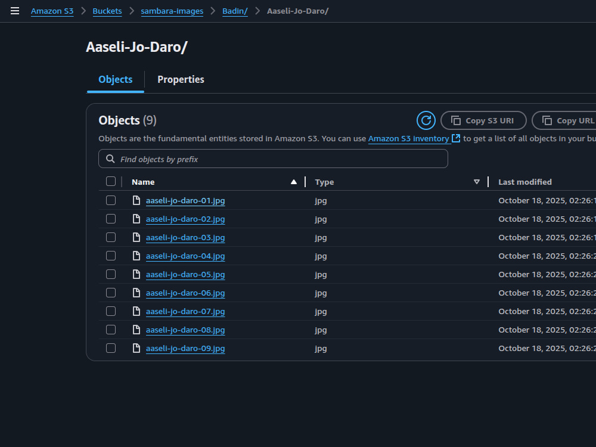Screen dimensions: 596x447
Task: Check the box for aaseli-jo-daro-09.jpg
Action: [111, 348]
